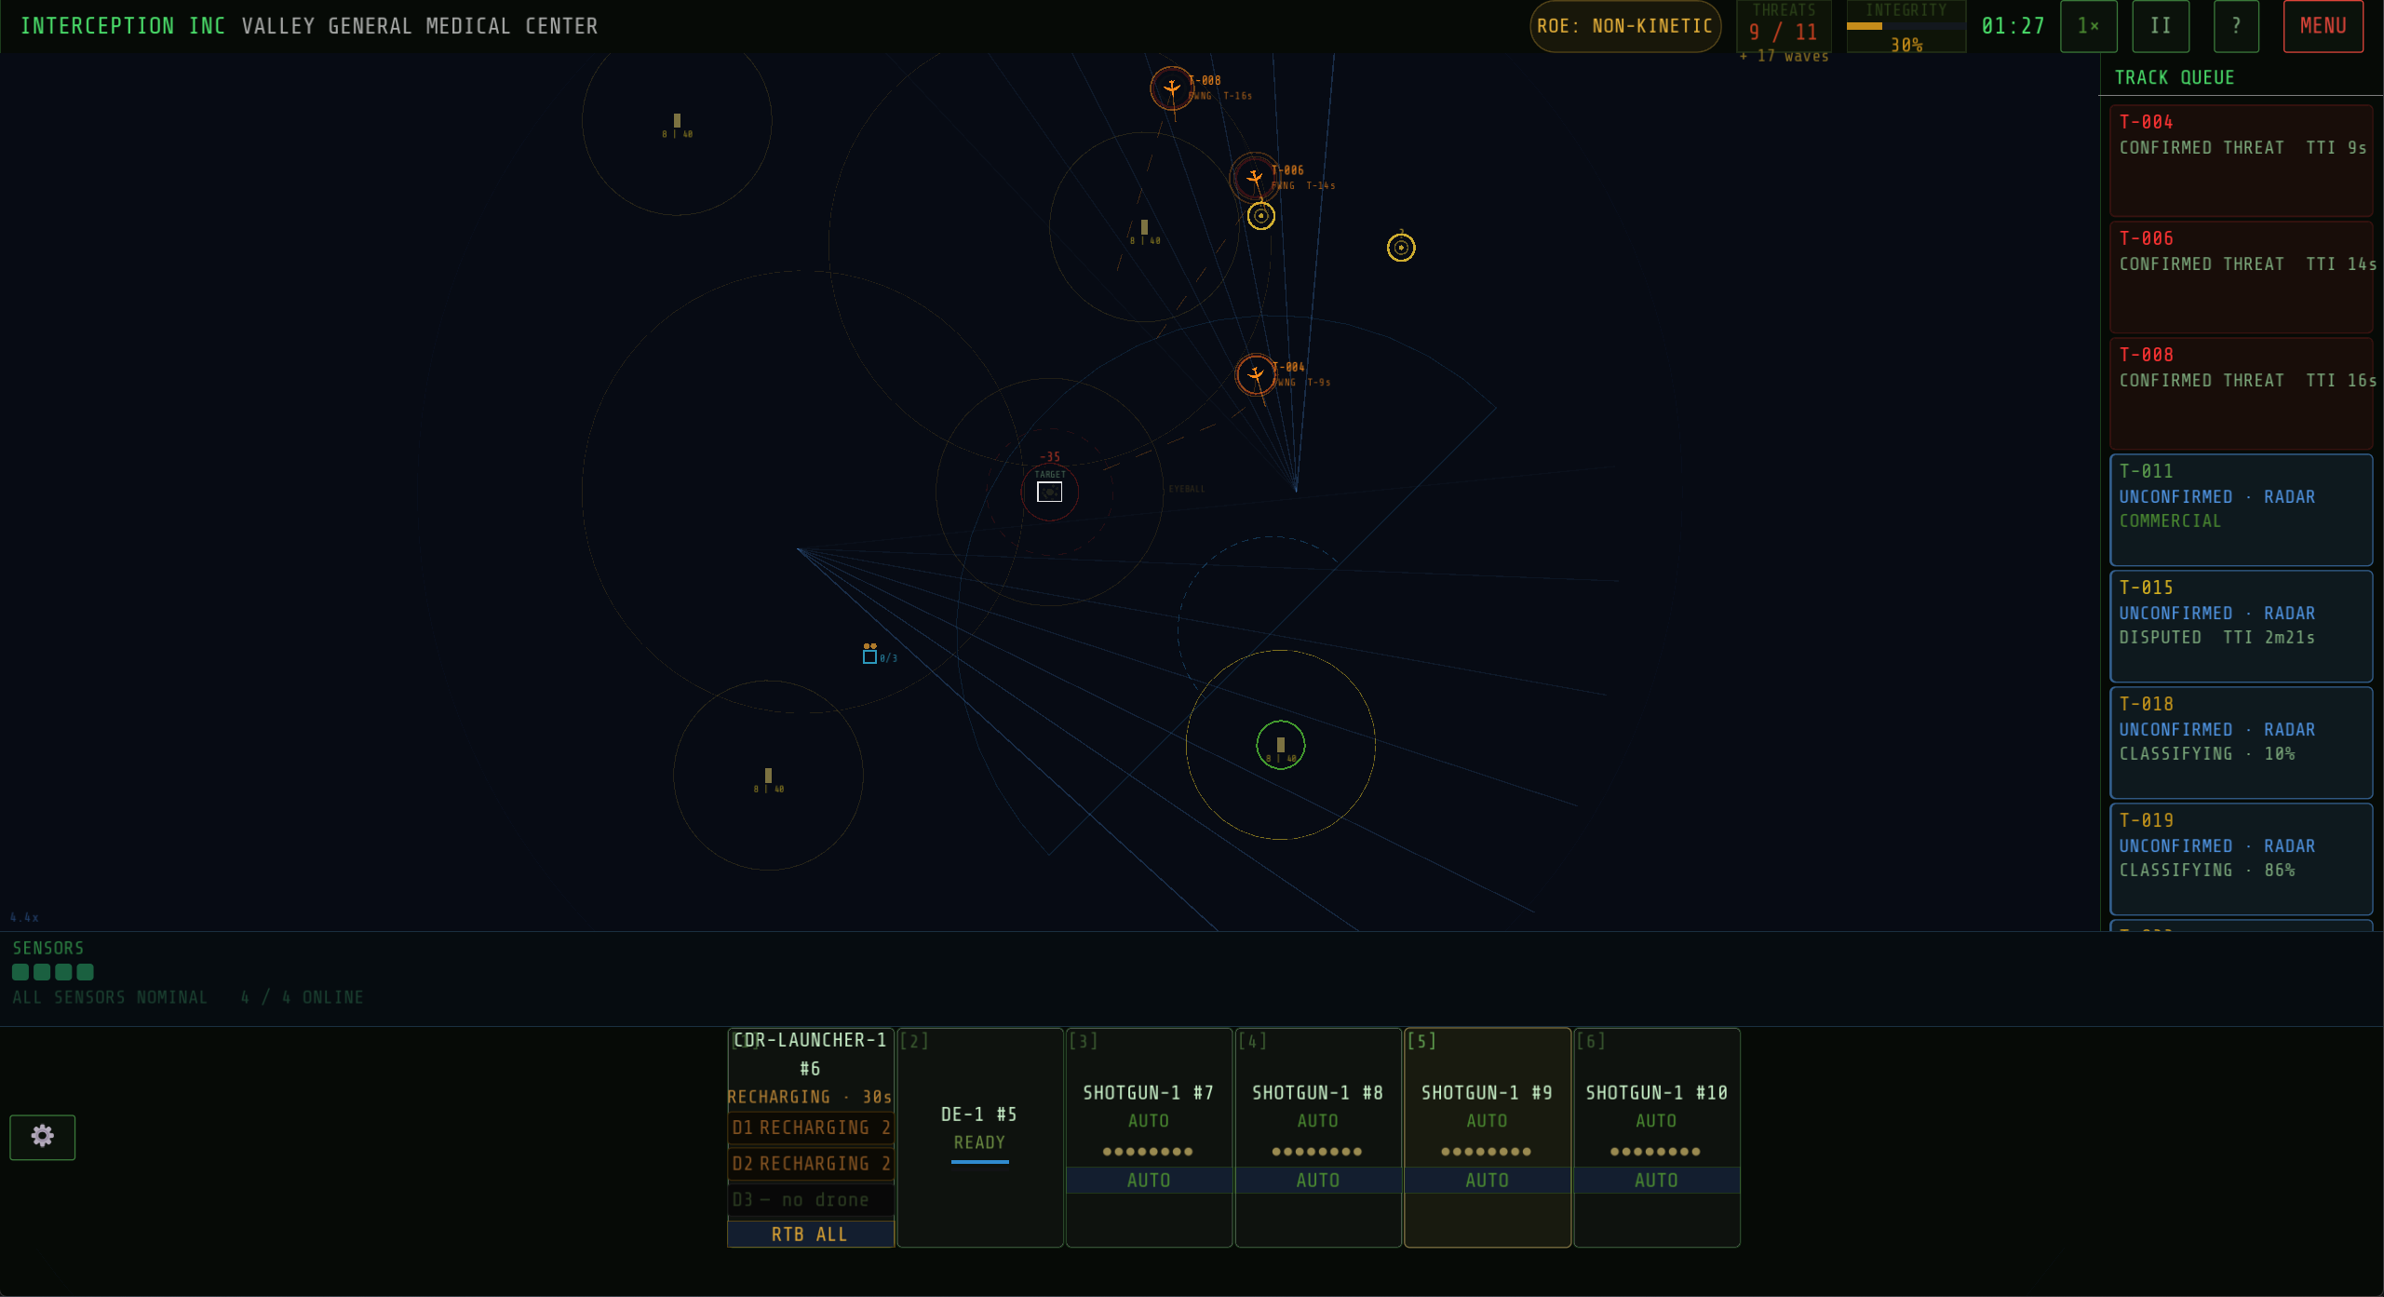
Task: Select T-011 commercial track in the queue
Action: 2241,509
